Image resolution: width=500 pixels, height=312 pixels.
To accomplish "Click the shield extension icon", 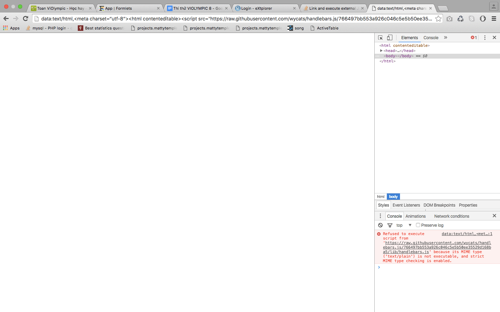I will (483, 19).
